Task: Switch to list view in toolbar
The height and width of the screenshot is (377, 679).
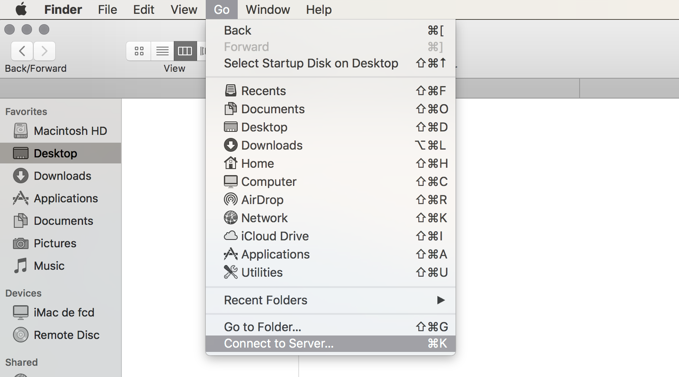Action: pos(163,51)
